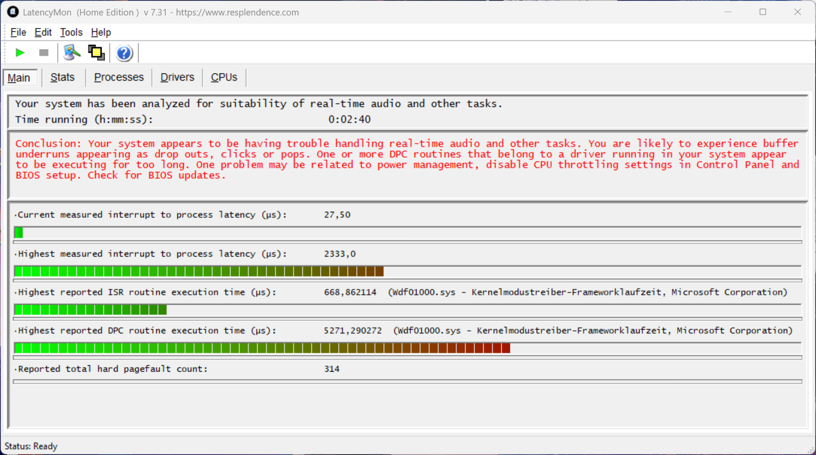The width and height of the screenshot is (816, 455).
Task: Switch to the Stats tab
Action: [x=62, y=77]
